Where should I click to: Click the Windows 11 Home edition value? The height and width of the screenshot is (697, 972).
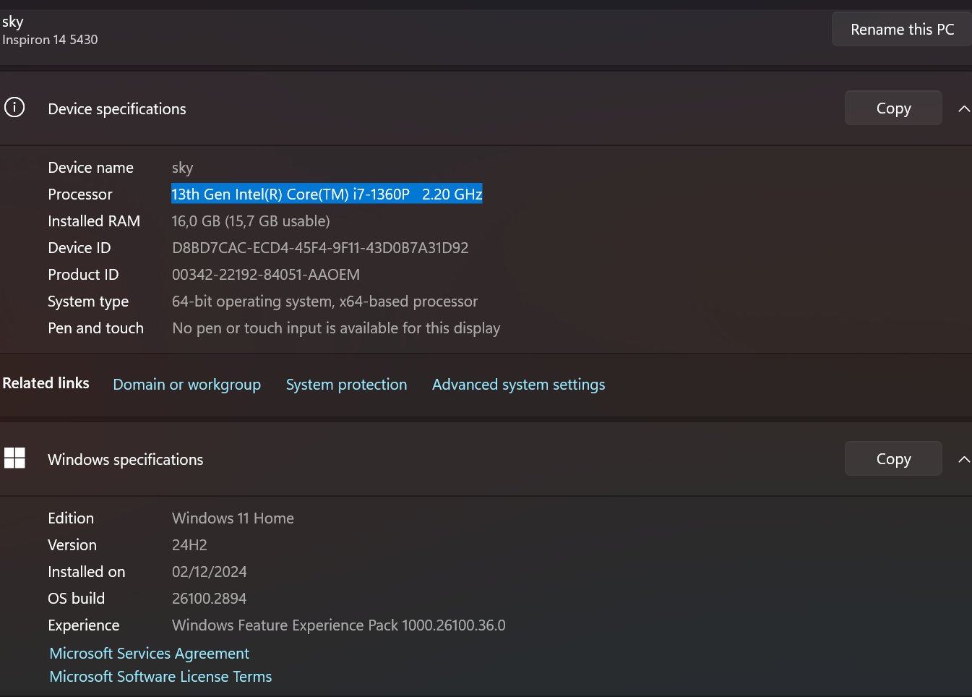coord(233,518)
